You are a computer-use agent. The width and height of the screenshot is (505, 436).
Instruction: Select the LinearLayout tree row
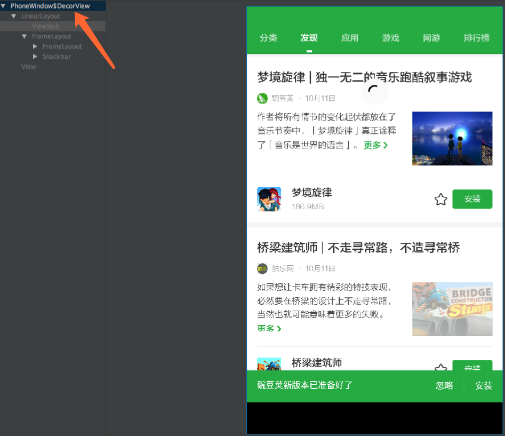point(53,16)
